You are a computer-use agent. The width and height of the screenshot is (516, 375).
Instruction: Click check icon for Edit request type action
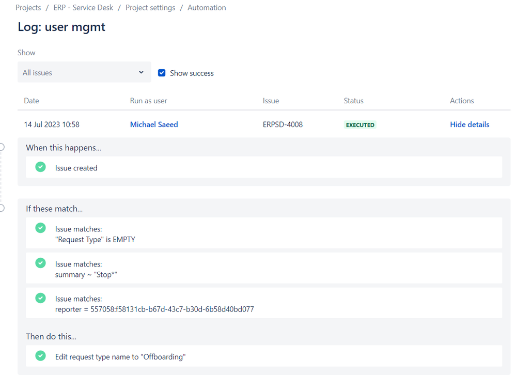click(x=40, y=355)
